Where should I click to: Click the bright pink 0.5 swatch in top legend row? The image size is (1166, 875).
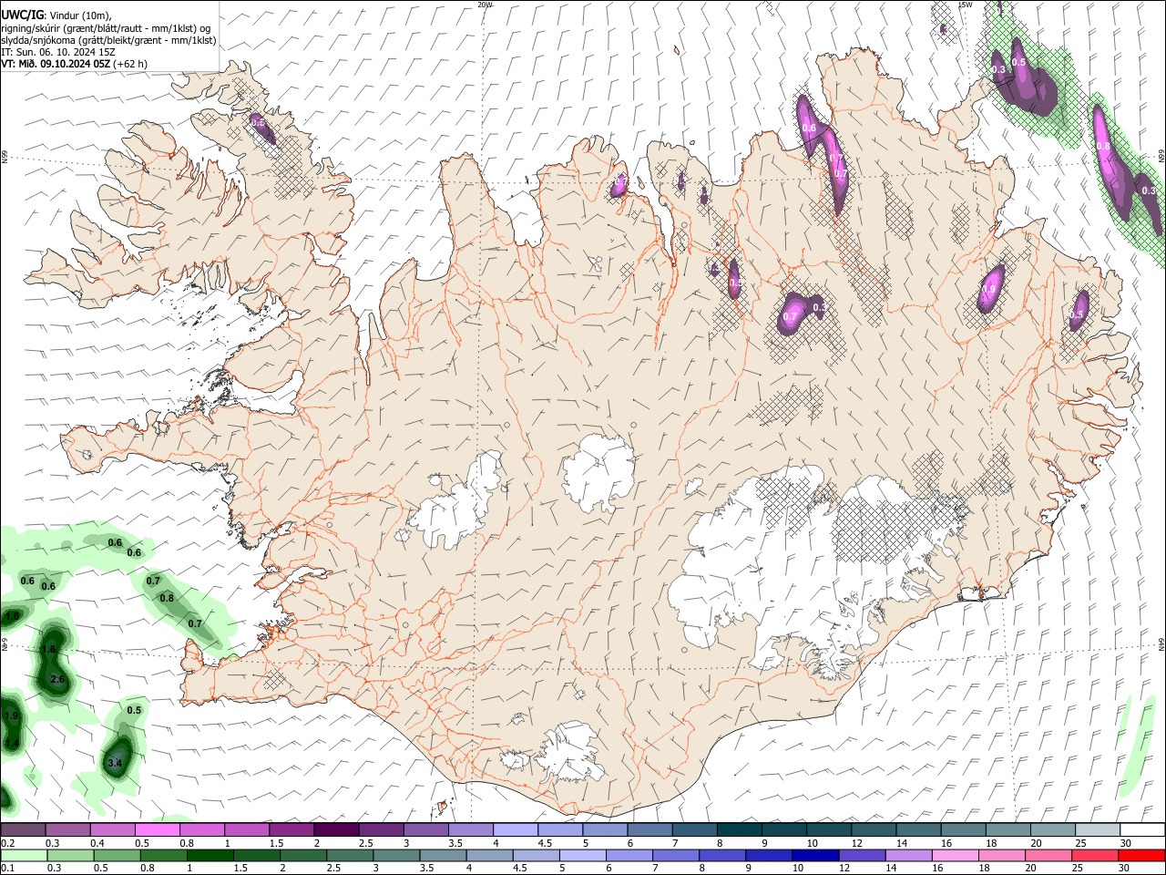point(158,830)
